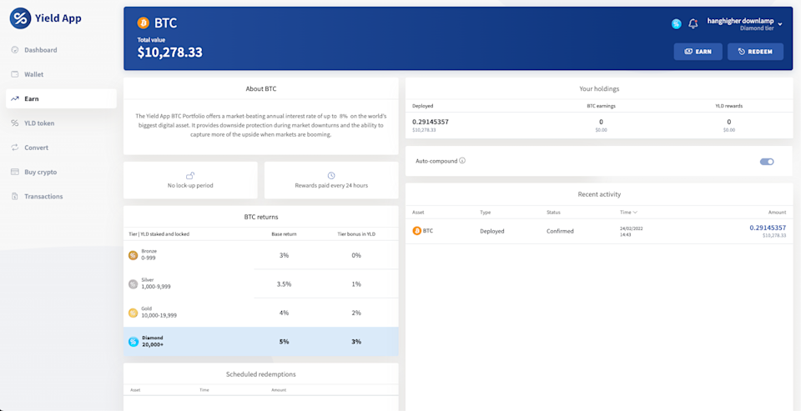Open the notifications bell icon

693,24
